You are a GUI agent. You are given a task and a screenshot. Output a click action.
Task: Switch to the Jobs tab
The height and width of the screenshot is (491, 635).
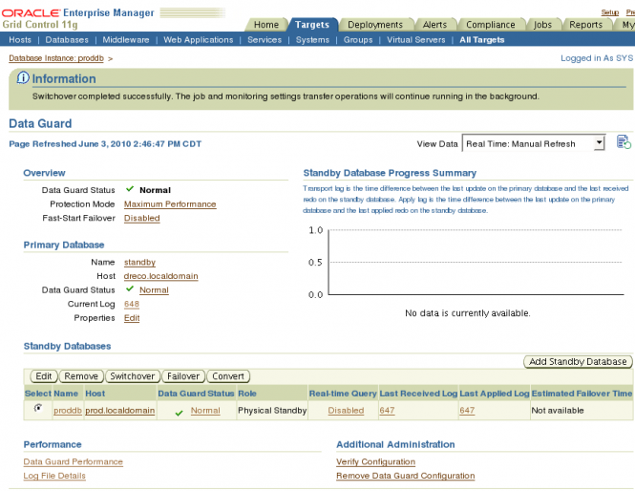click(x=542, y=25)
